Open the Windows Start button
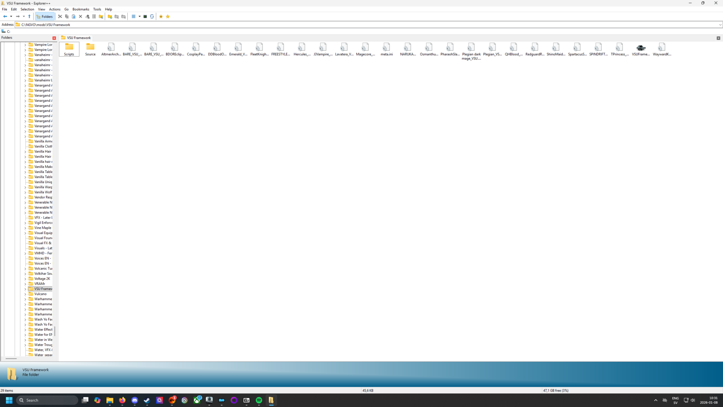The image size is (723, 407). pyautogui.click(x=9, y=400)
